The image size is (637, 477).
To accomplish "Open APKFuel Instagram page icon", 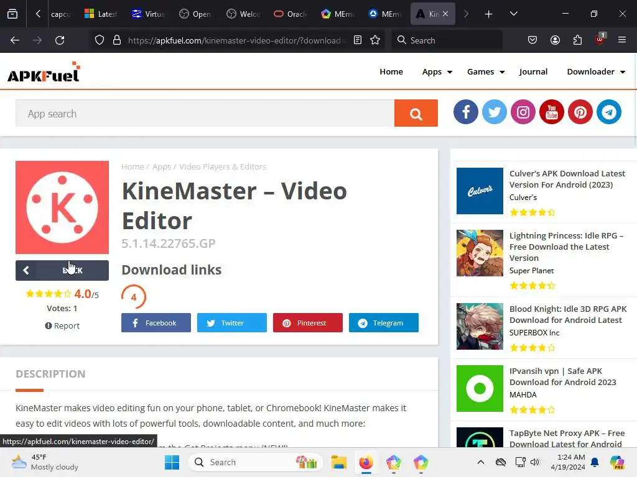I will 523,112.
